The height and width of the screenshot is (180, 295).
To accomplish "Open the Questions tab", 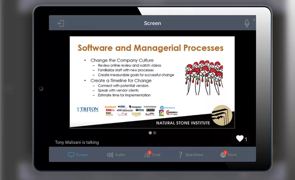I will point(191,154).
